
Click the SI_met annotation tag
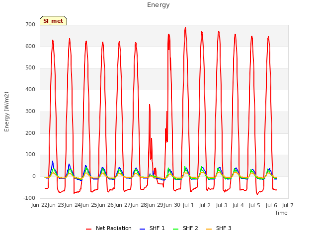53,21
